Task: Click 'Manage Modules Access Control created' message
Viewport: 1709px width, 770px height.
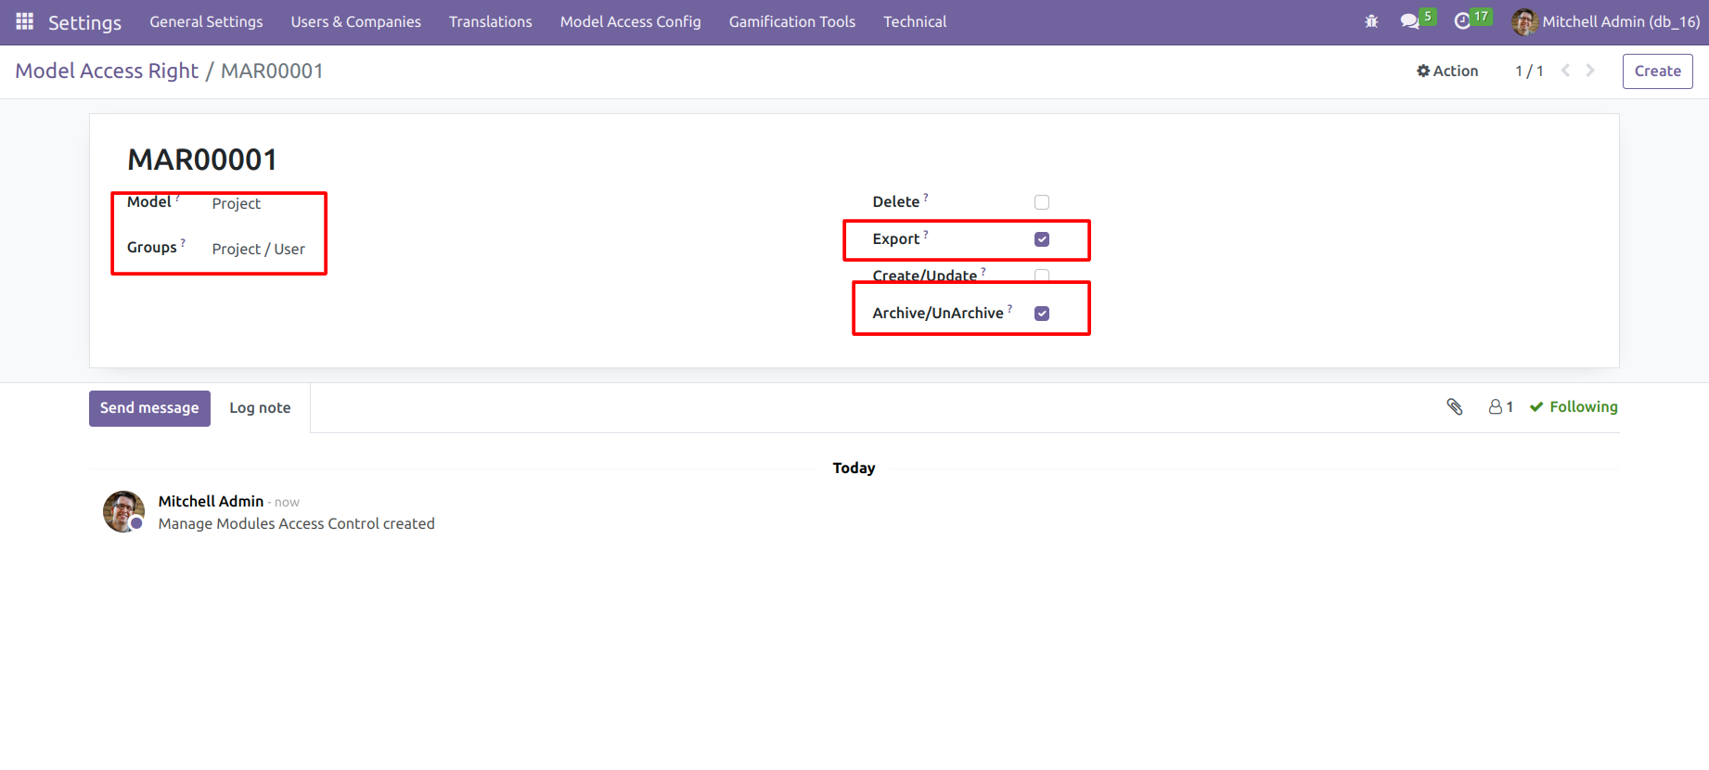Action: click(297, 523)
